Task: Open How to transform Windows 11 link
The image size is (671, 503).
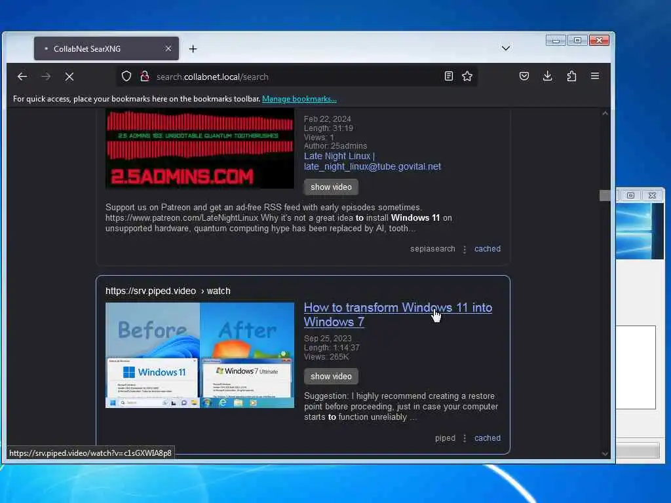Action: tap(398, 314)
